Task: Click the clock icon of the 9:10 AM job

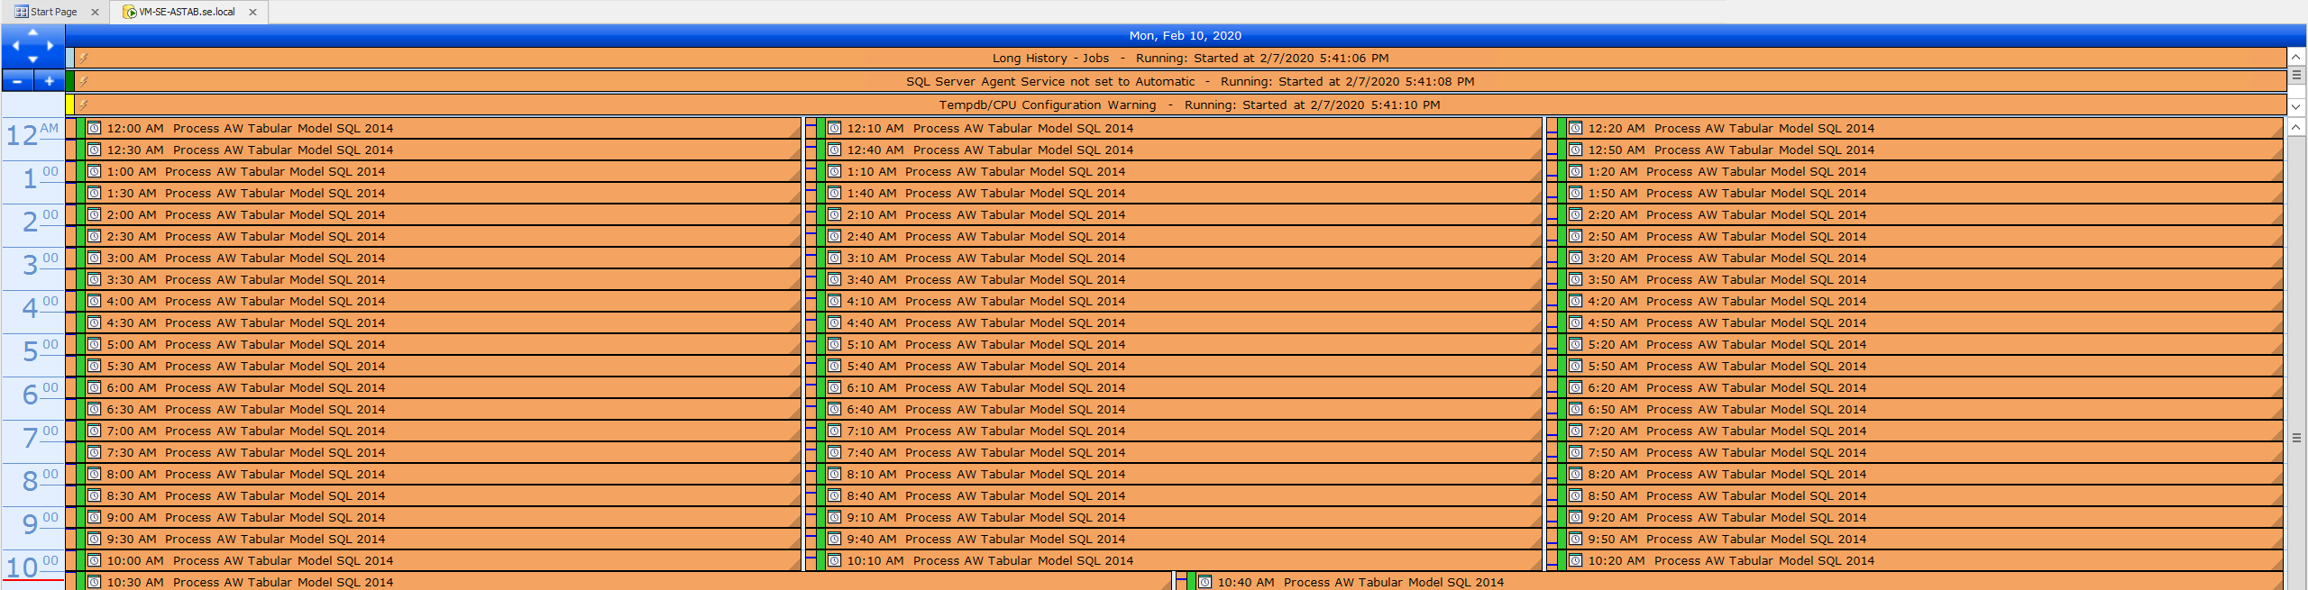Action: pos(834,517)
